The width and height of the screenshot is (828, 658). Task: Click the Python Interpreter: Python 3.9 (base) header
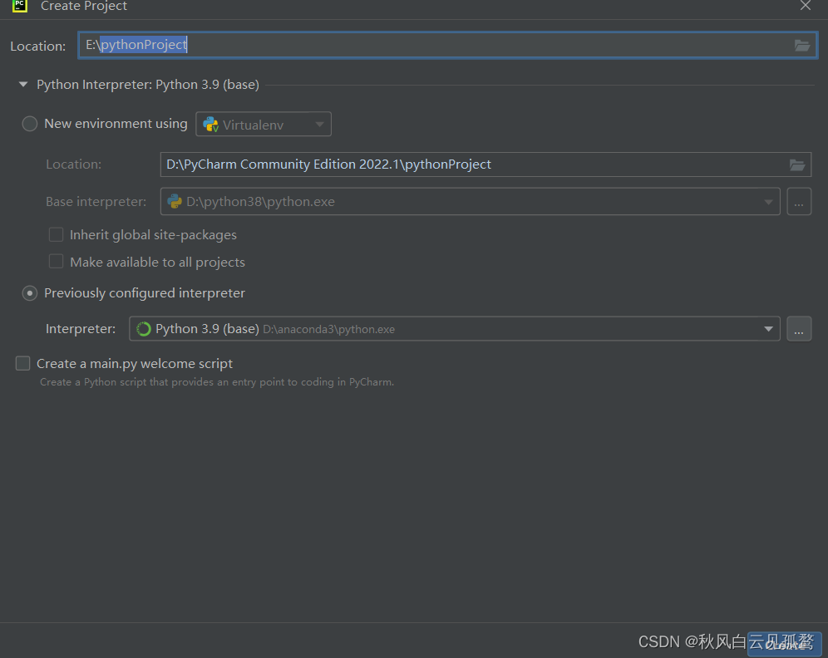[148, 85]
